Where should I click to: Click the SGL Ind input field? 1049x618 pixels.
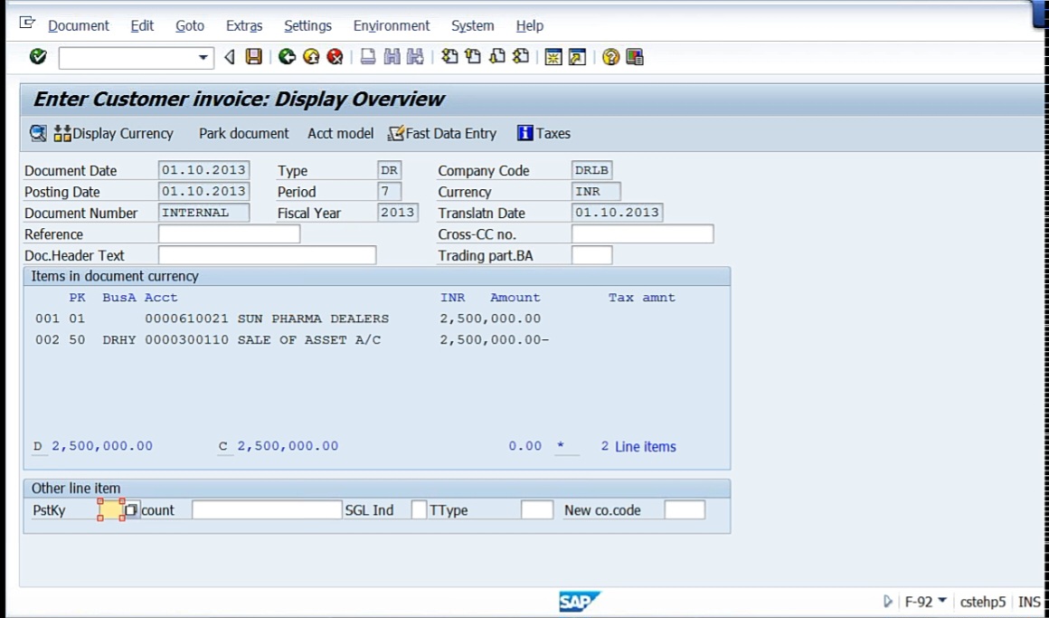tap(419, 509)
